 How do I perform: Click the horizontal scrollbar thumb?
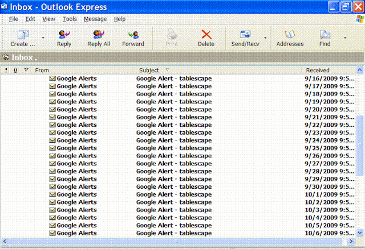pyautogui.click(x=176, y=242)
